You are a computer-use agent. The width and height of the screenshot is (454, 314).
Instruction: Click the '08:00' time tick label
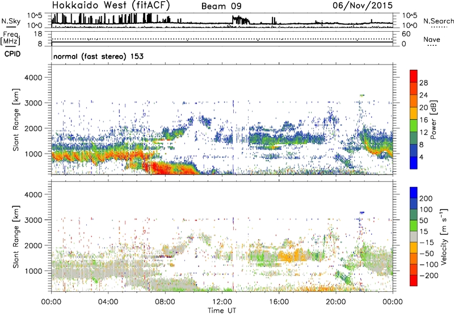165,302
